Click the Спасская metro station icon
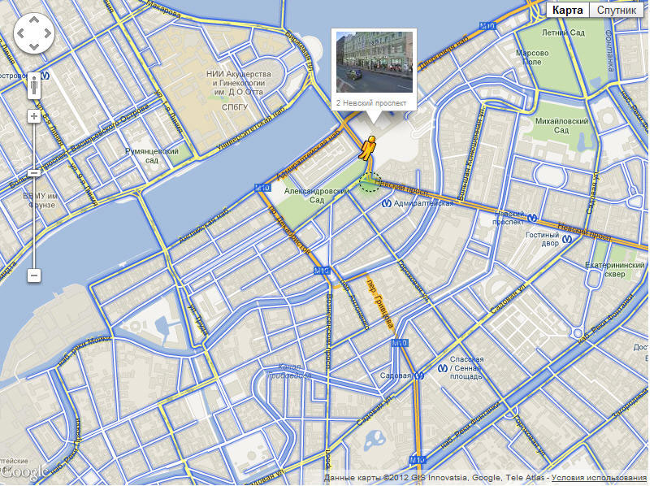654x486 pixels. (x=443, y=368)
